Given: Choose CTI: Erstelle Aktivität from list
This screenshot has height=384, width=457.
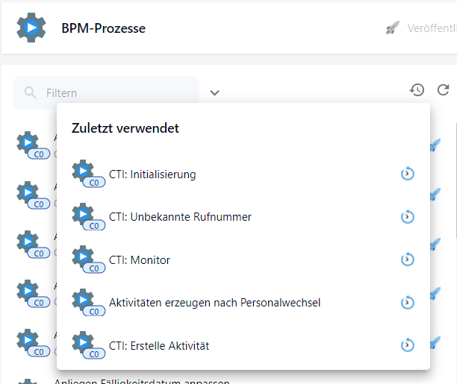Looking at the screenshot, I should tap(159, 346).
